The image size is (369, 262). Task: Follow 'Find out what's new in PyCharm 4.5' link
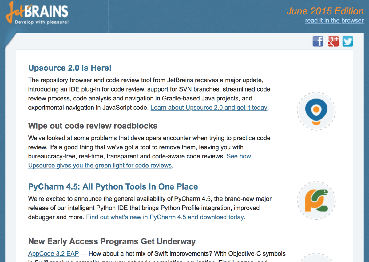165,217
